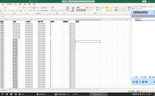155x96 pixels.
Task: Open the View ribbon tab
Action: pos(29,4)
